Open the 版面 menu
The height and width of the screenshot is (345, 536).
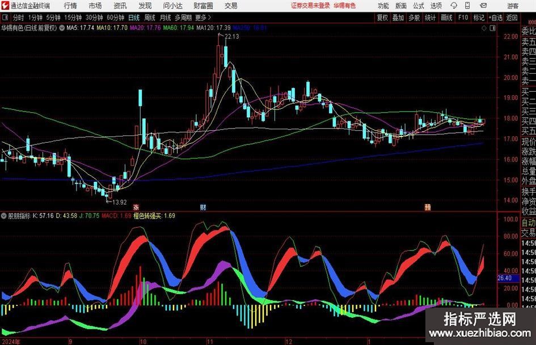click(401, 6)
